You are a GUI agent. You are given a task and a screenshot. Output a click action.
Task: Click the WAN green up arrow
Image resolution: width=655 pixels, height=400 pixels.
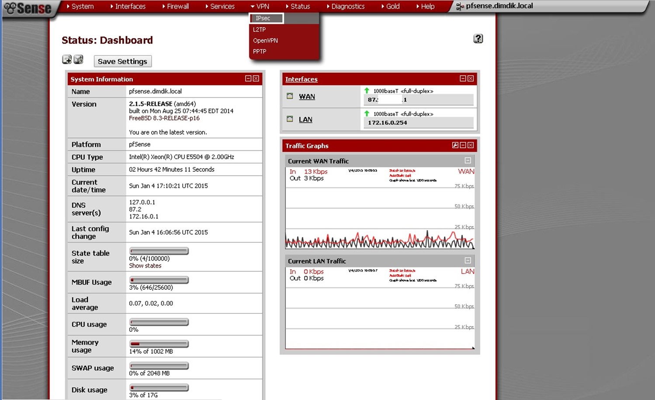tap(367, 90)
